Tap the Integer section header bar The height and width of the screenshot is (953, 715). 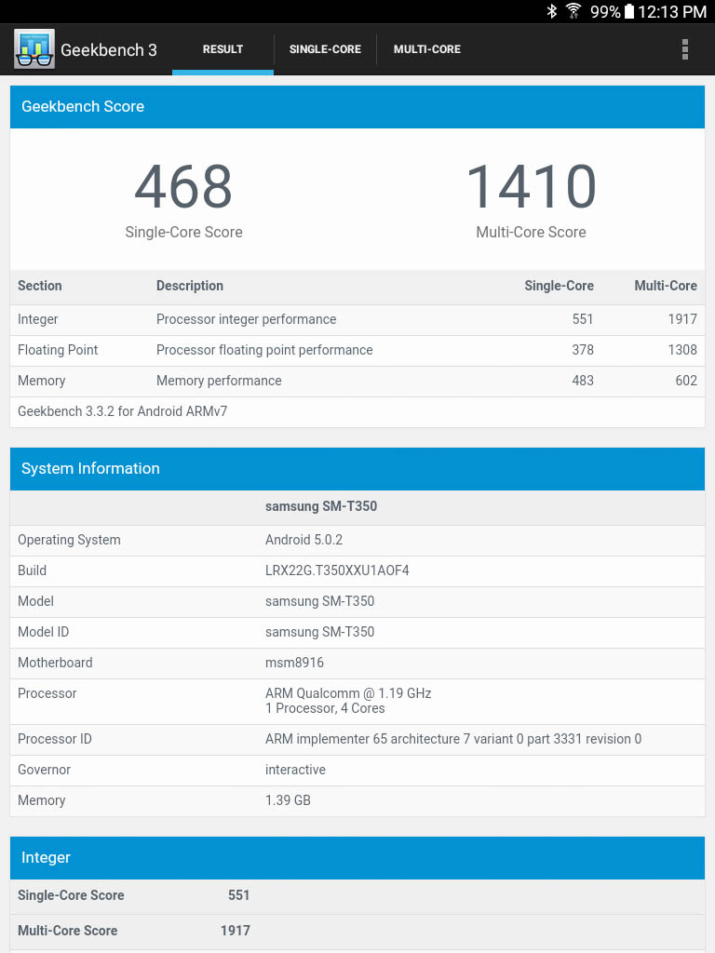[x=357, y=857]
